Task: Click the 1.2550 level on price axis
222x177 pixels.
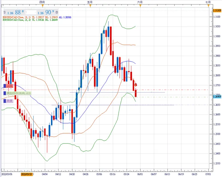Action: click(x=217, y=124)
